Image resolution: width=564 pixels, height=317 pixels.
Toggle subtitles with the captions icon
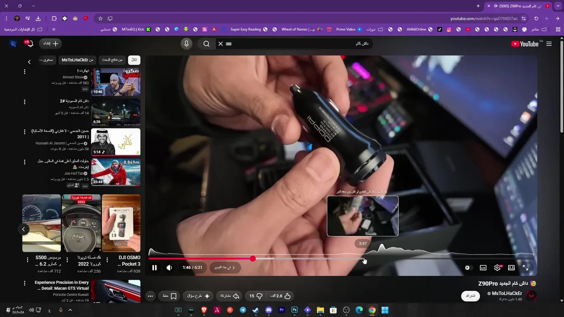coord(483,268)
